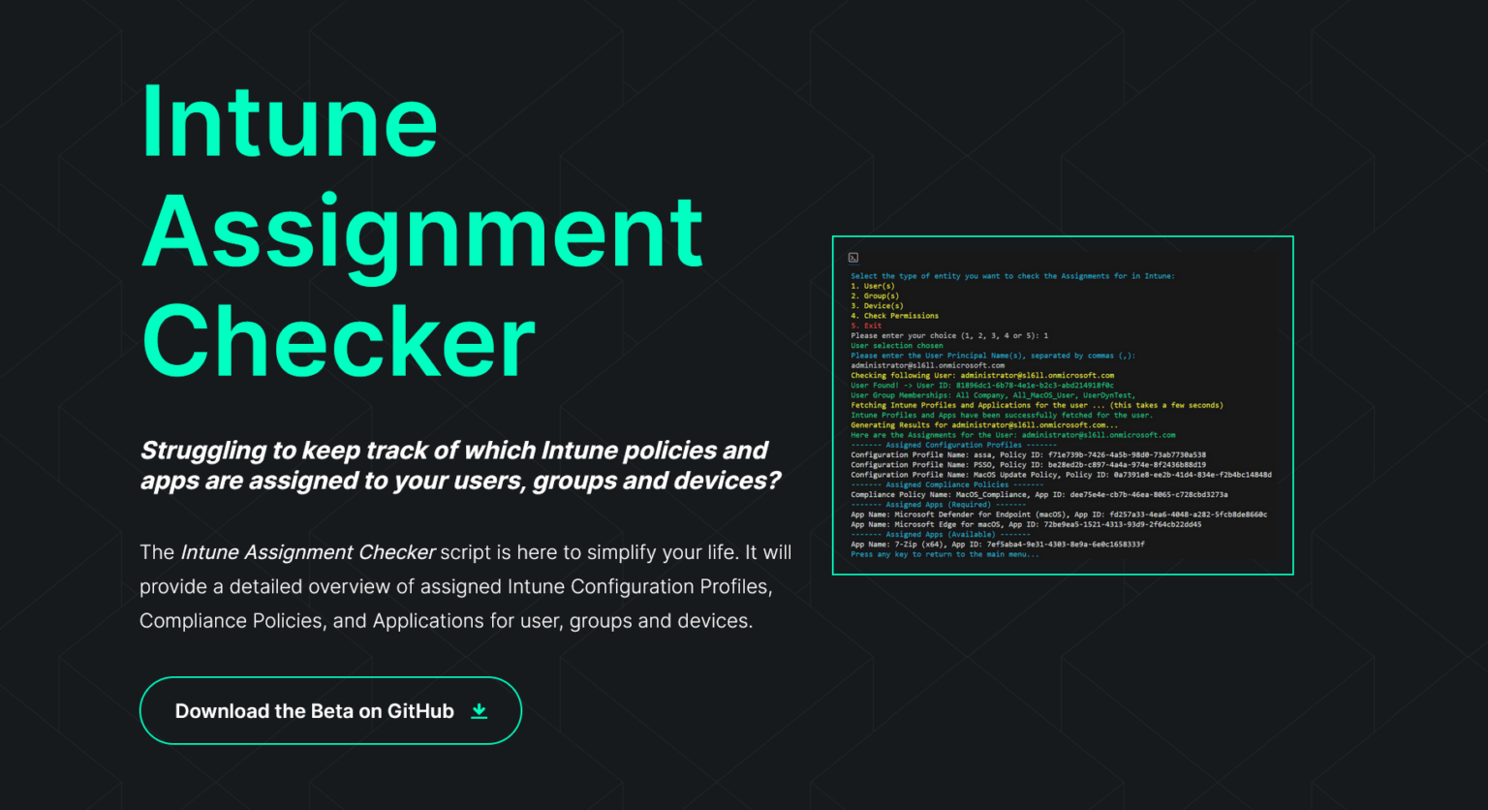Screen dimensions: 1488x810
Task: Click the download arrow icon on the GitHub button
Action: (480, 710)
